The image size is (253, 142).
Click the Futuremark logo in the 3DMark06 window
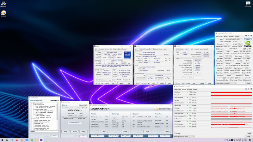[x=163, y=109]
